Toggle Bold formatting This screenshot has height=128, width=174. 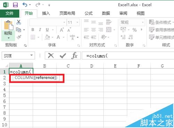pyautogui.click(x=33, y=30)
